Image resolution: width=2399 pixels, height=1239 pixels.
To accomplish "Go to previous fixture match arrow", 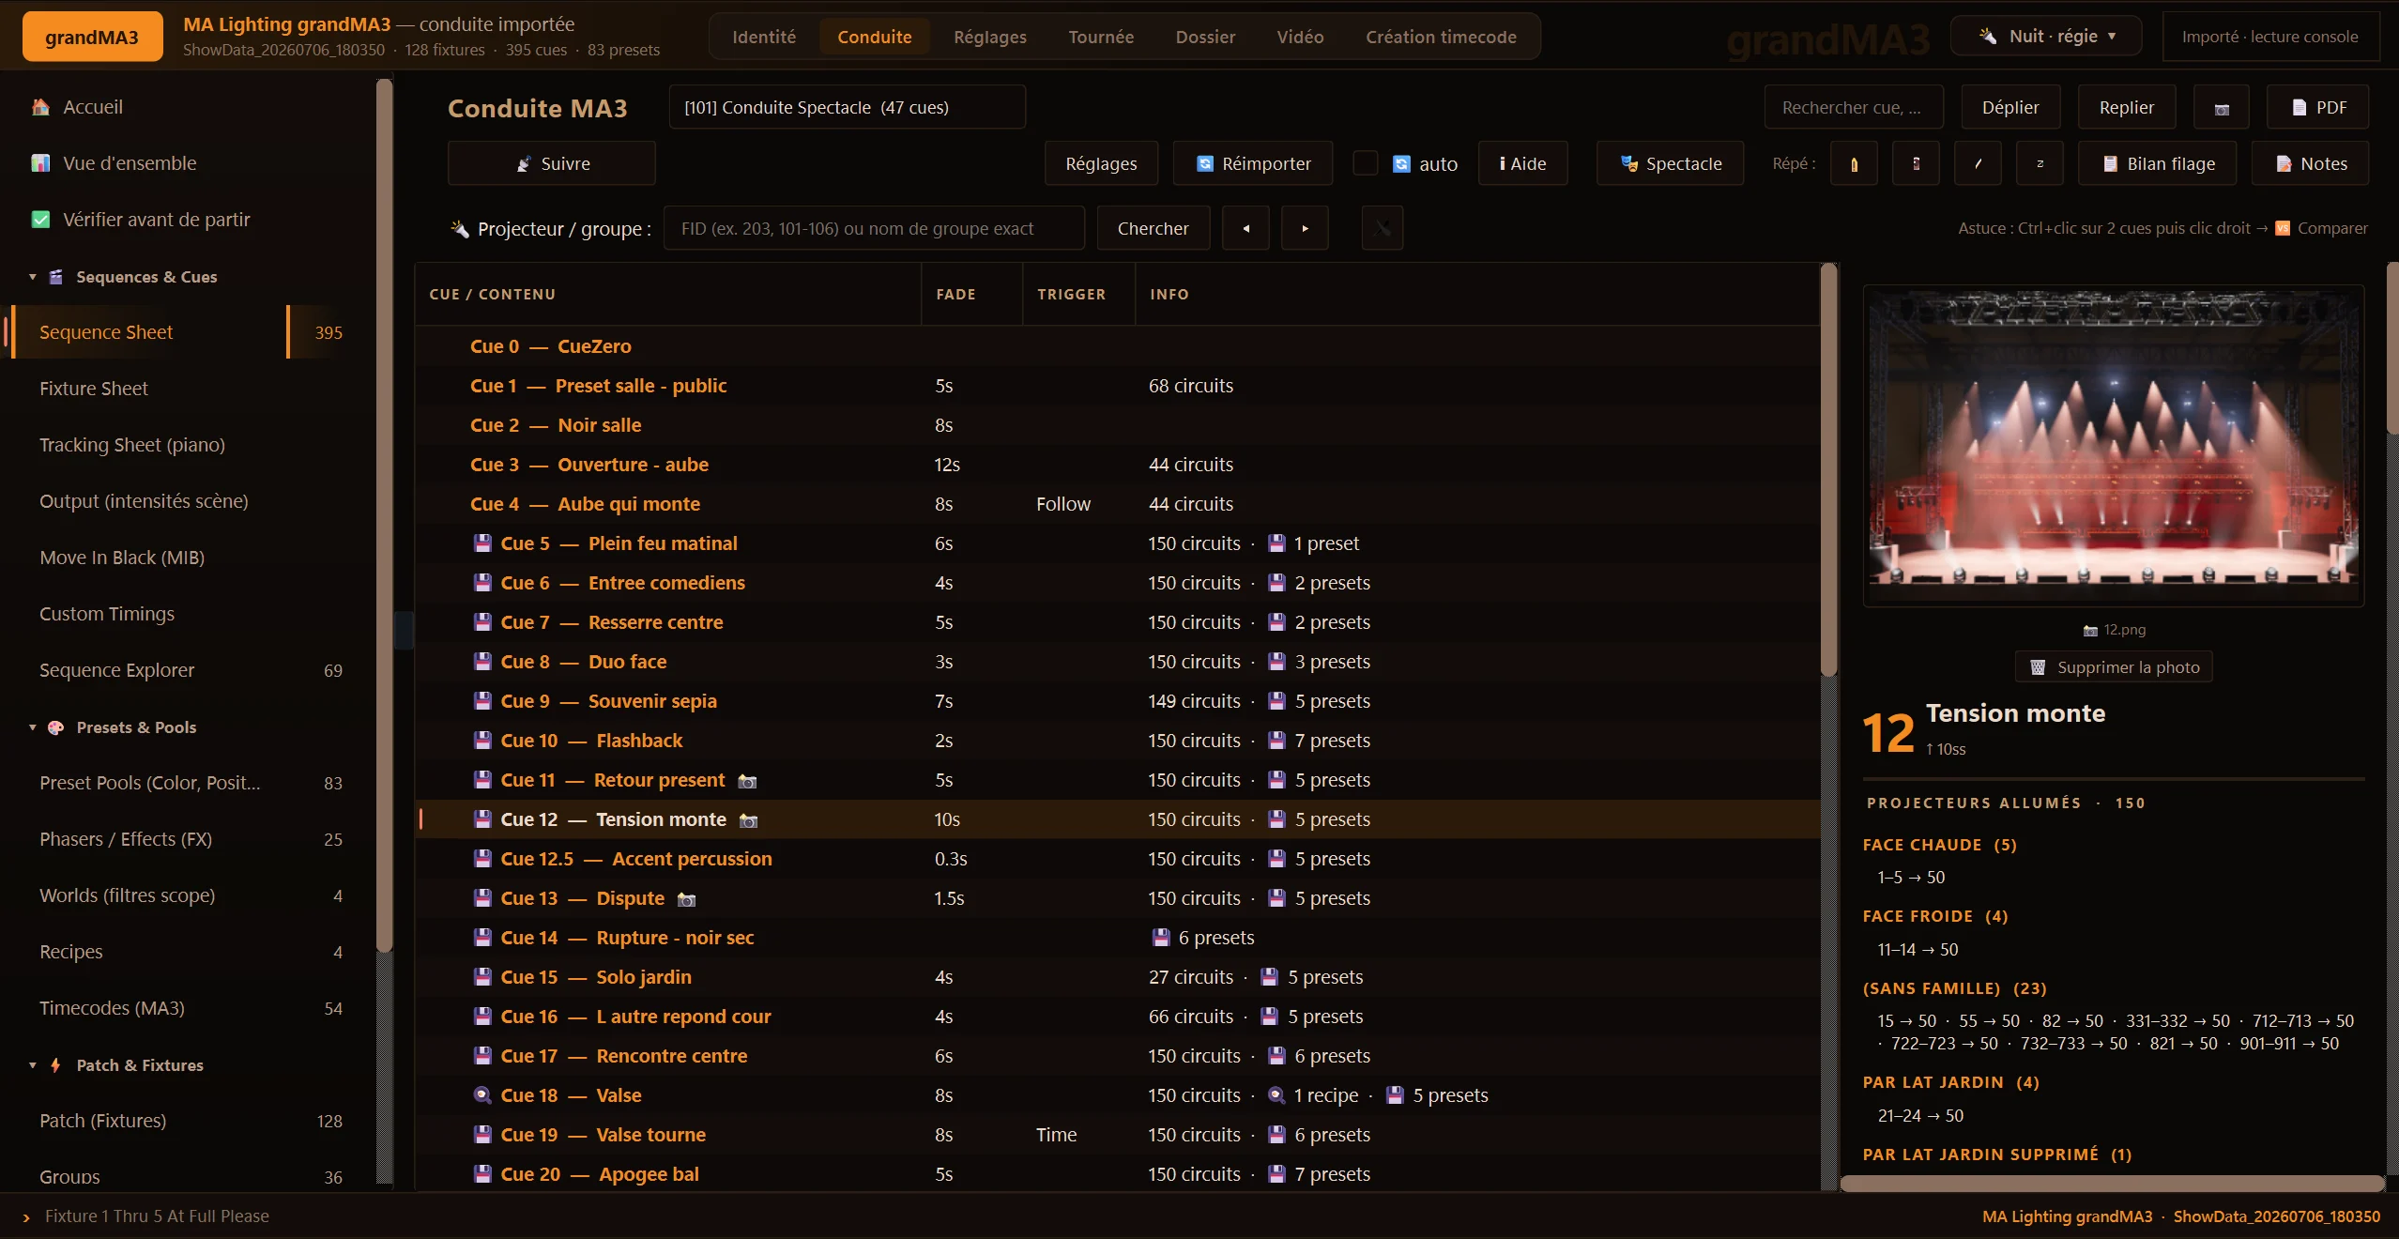I will point(1246,229).
